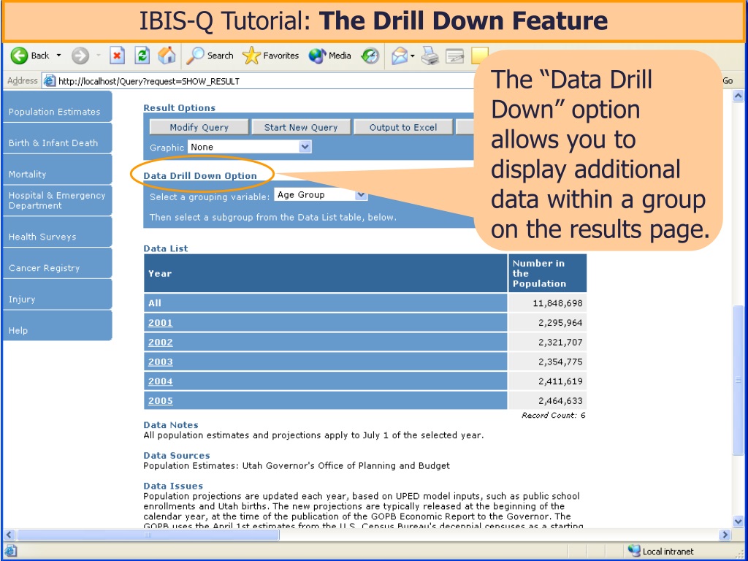Click the horizontal scrollbar right arrow
The height and width of the screenshot is (561, 748).
click(725, 535)
